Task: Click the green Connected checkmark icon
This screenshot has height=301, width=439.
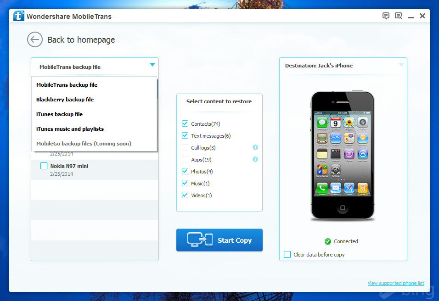Action: (x=328, y=241)
